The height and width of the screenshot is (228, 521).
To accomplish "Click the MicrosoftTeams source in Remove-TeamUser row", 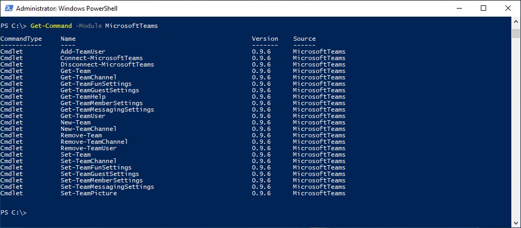I will pyautogui.click(x=319, y=148).
